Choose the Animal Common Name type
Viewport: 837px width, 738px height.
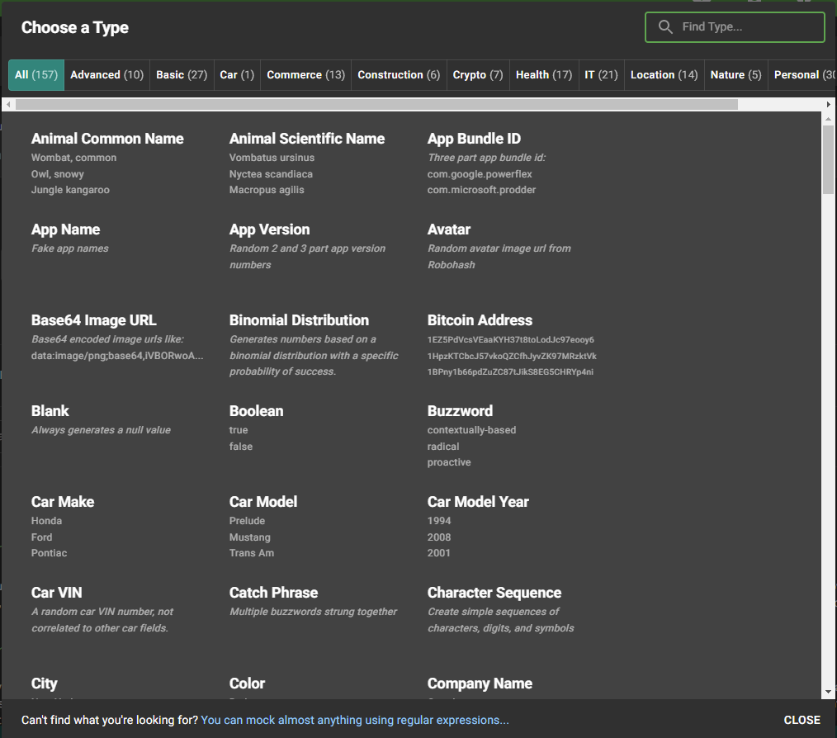click(x=107, y=139)
